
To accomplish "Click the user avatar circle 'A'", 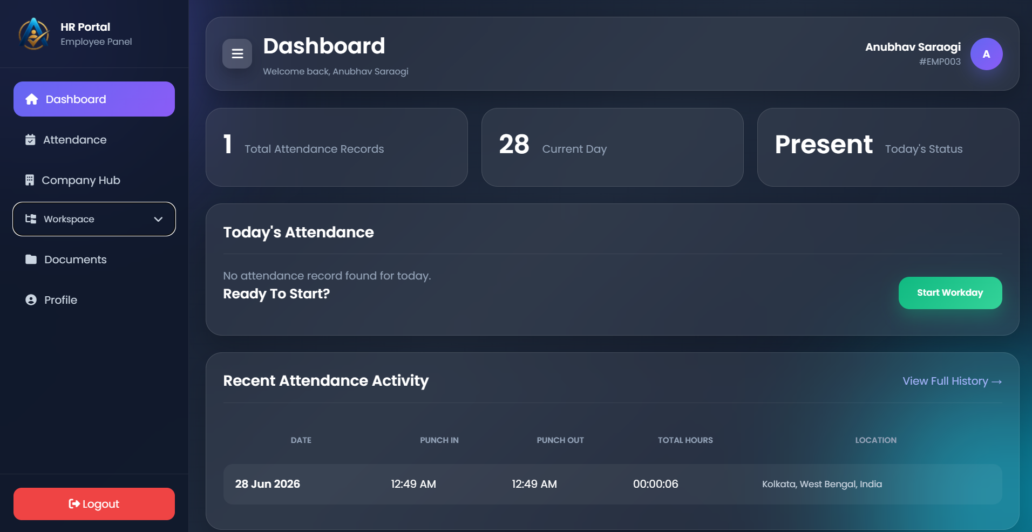I will click(x=986, y=54).
